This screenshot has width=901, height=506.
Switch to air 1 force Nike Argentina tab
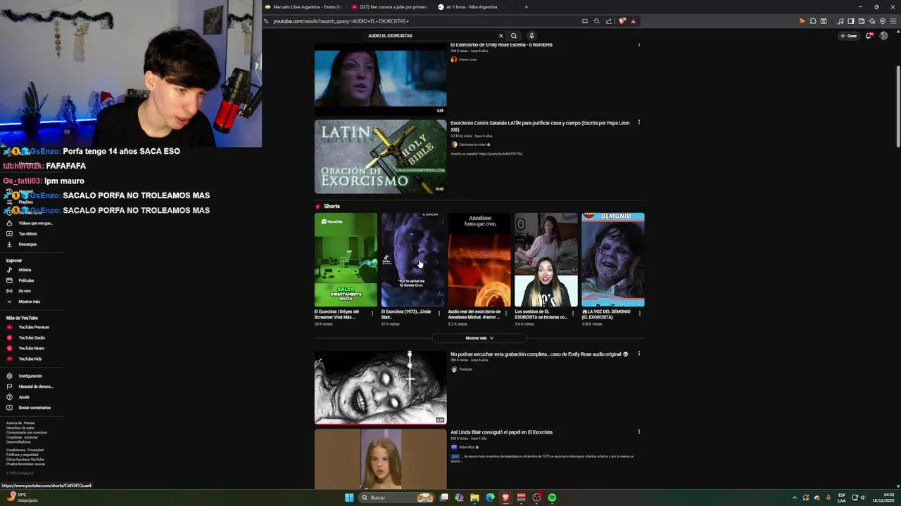(x=475, y=7)
